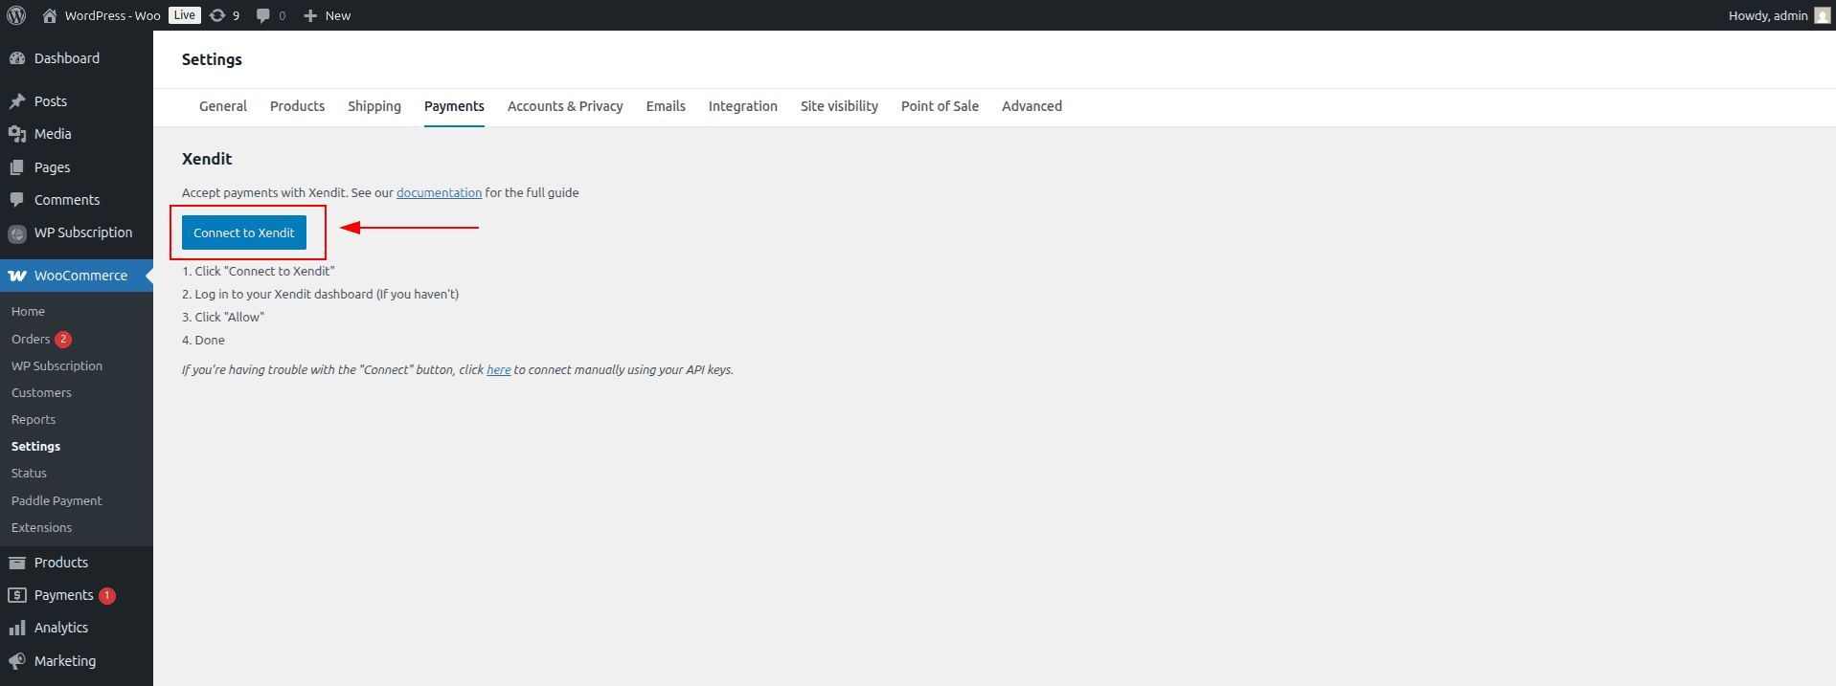Open Posts via the pushpin icon
The image size is (1836, 686).
pos(17,101)
